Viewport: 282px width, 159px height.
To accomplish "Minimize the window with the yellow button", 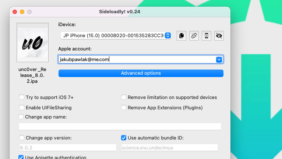I will tap(22, 12).
